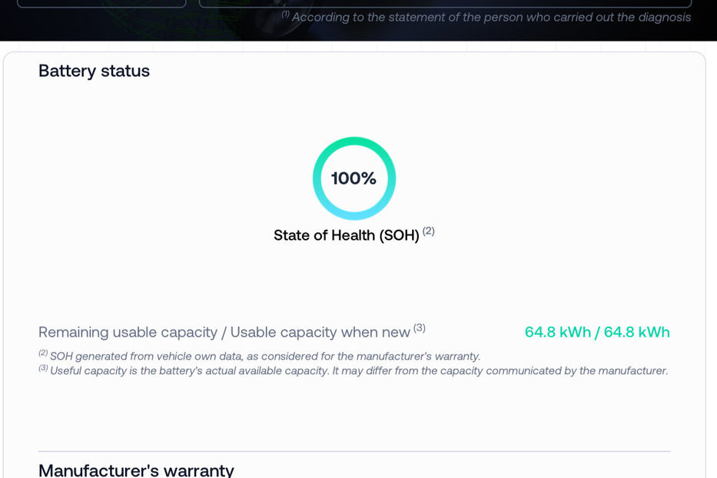Click the divider line above Manufacturer's warranty
The height and width of the screenshot is (478, 717).
pos(354,451)
